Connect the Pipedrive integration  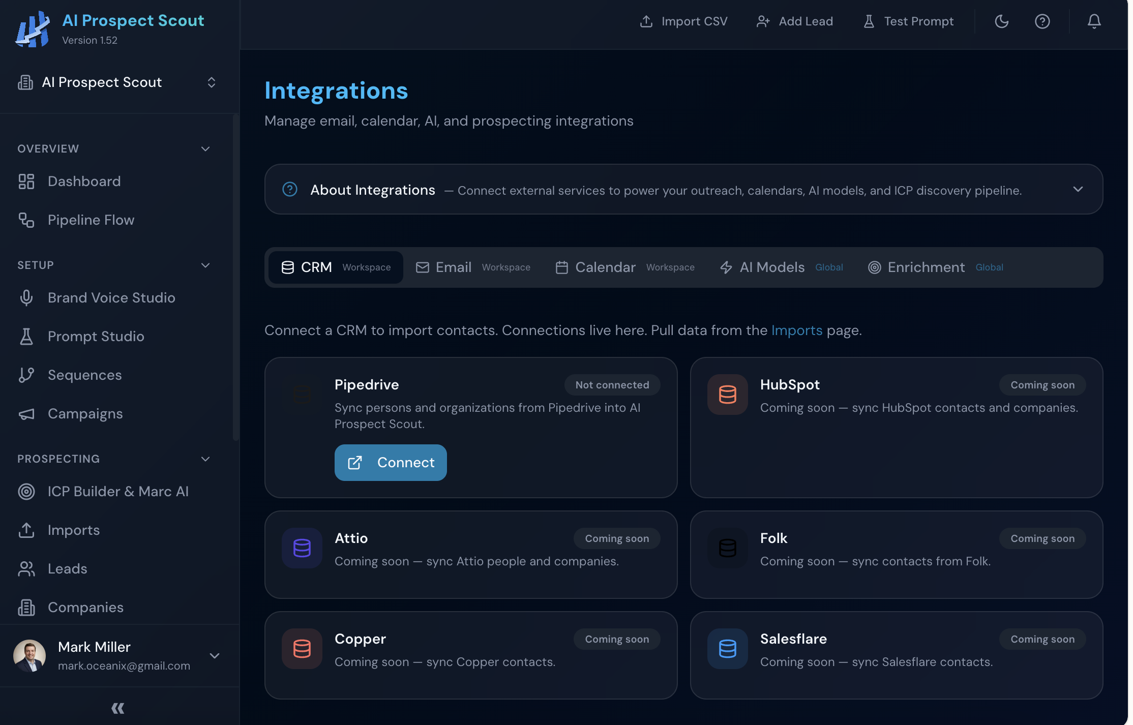coord(391,462)
